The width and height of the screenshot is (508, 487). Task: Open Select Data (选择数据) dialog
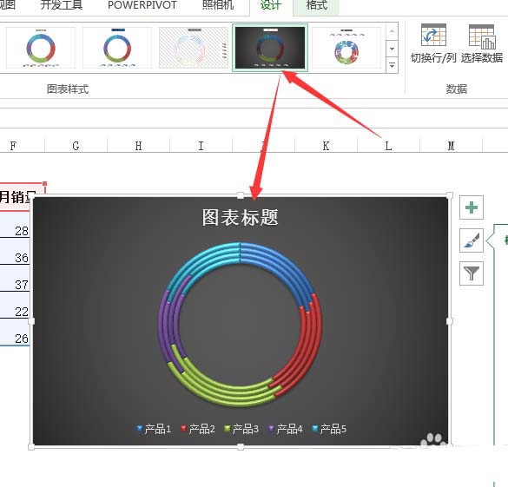tap(482, 43)
